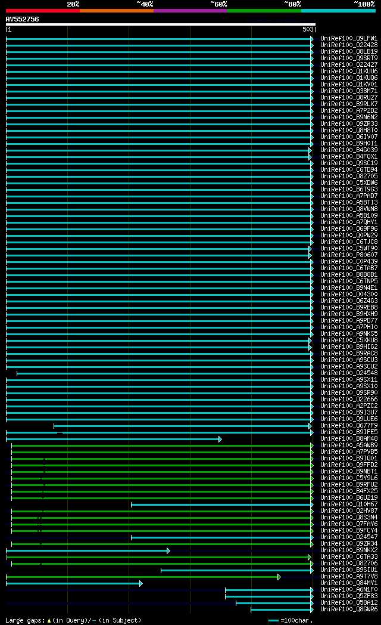This screenshot has height=625, width=381.
Task: Open hit UniRef100_Q9LFW1
Action: click(x=349, y=39)
